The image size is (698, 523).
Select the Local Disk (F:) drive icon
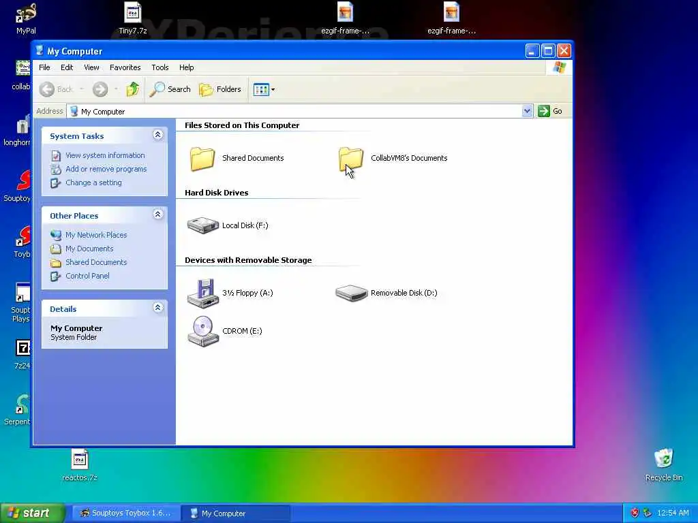coord(202,225)
